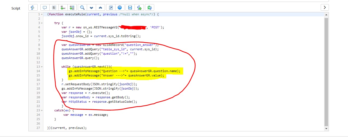
Task: Click the format code icon
Action: click(54, 8)
